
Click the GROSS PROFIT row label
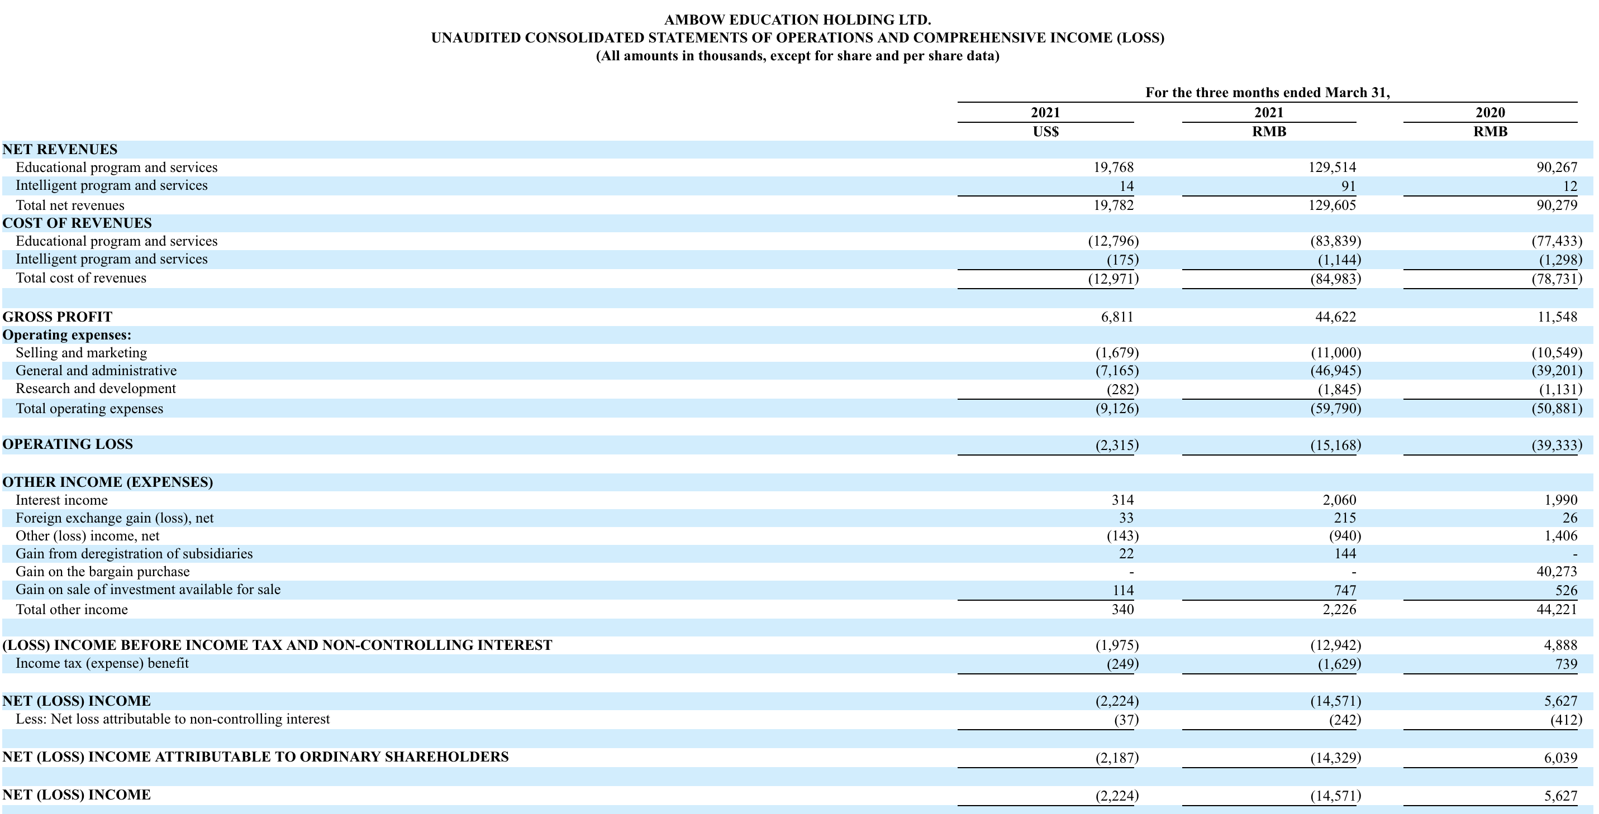pos(57,317)
